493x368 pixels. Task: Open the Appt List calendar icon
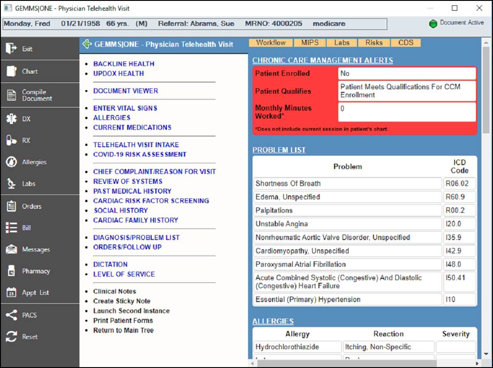click(12, 293)
